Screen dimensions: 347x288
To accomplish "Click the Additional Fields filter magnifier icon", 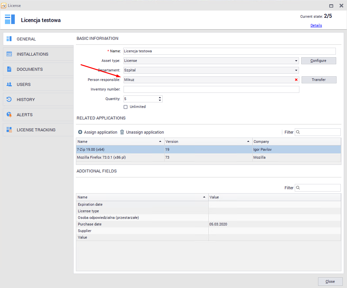I will [x=298, y=188].
